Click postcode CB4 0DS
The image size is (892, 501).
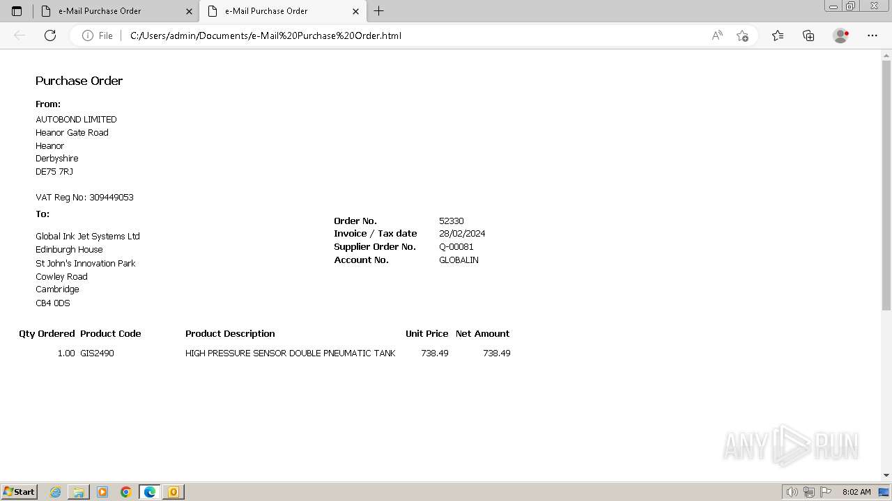(x=53, y=303)
